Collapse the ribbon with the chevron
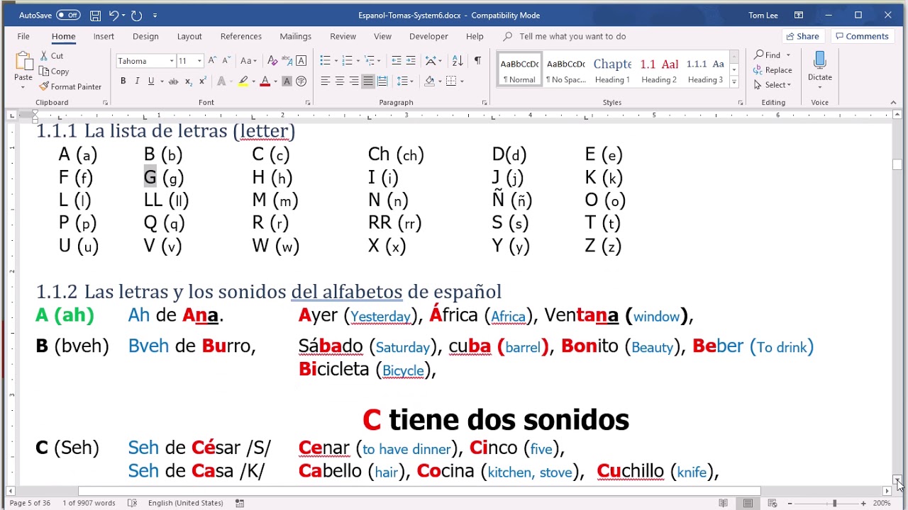 tap(893, 103)
